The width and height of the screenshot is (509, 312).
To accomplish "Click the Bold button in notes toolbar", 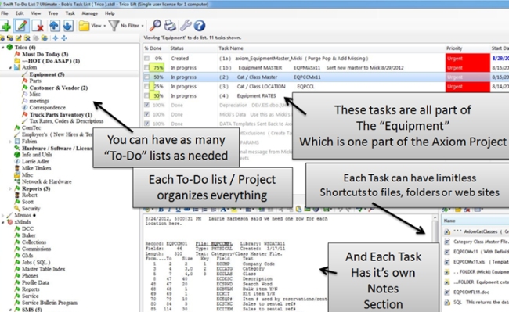I will [x=161, y=210].
